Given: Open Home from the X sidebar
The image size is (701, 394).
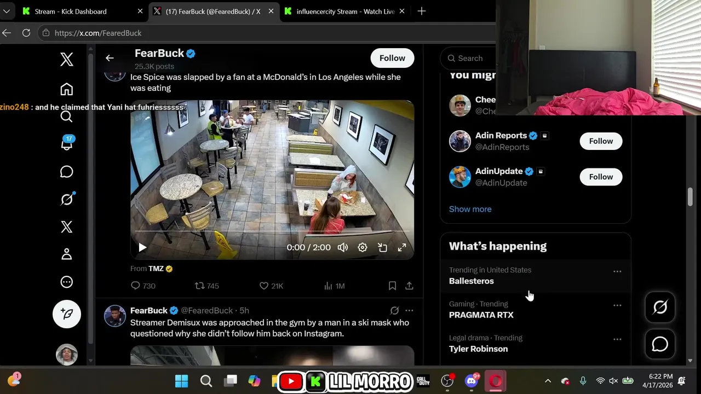Looking at the screenshot, I should (x=67, y=89).
